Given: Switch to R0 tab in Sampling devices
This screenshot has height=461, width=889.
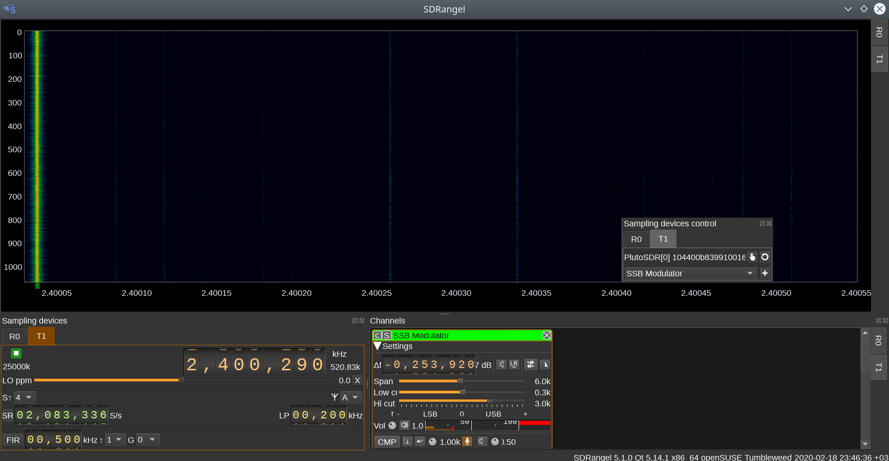Looking at the screenshot, I should [14, 336].
